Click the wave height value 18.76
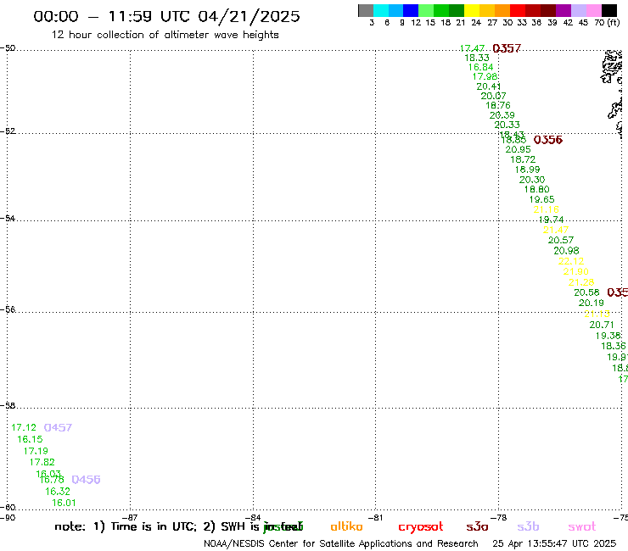Viewport: 628px width, 551px height. pyautogui.click(x=498, y=105)
